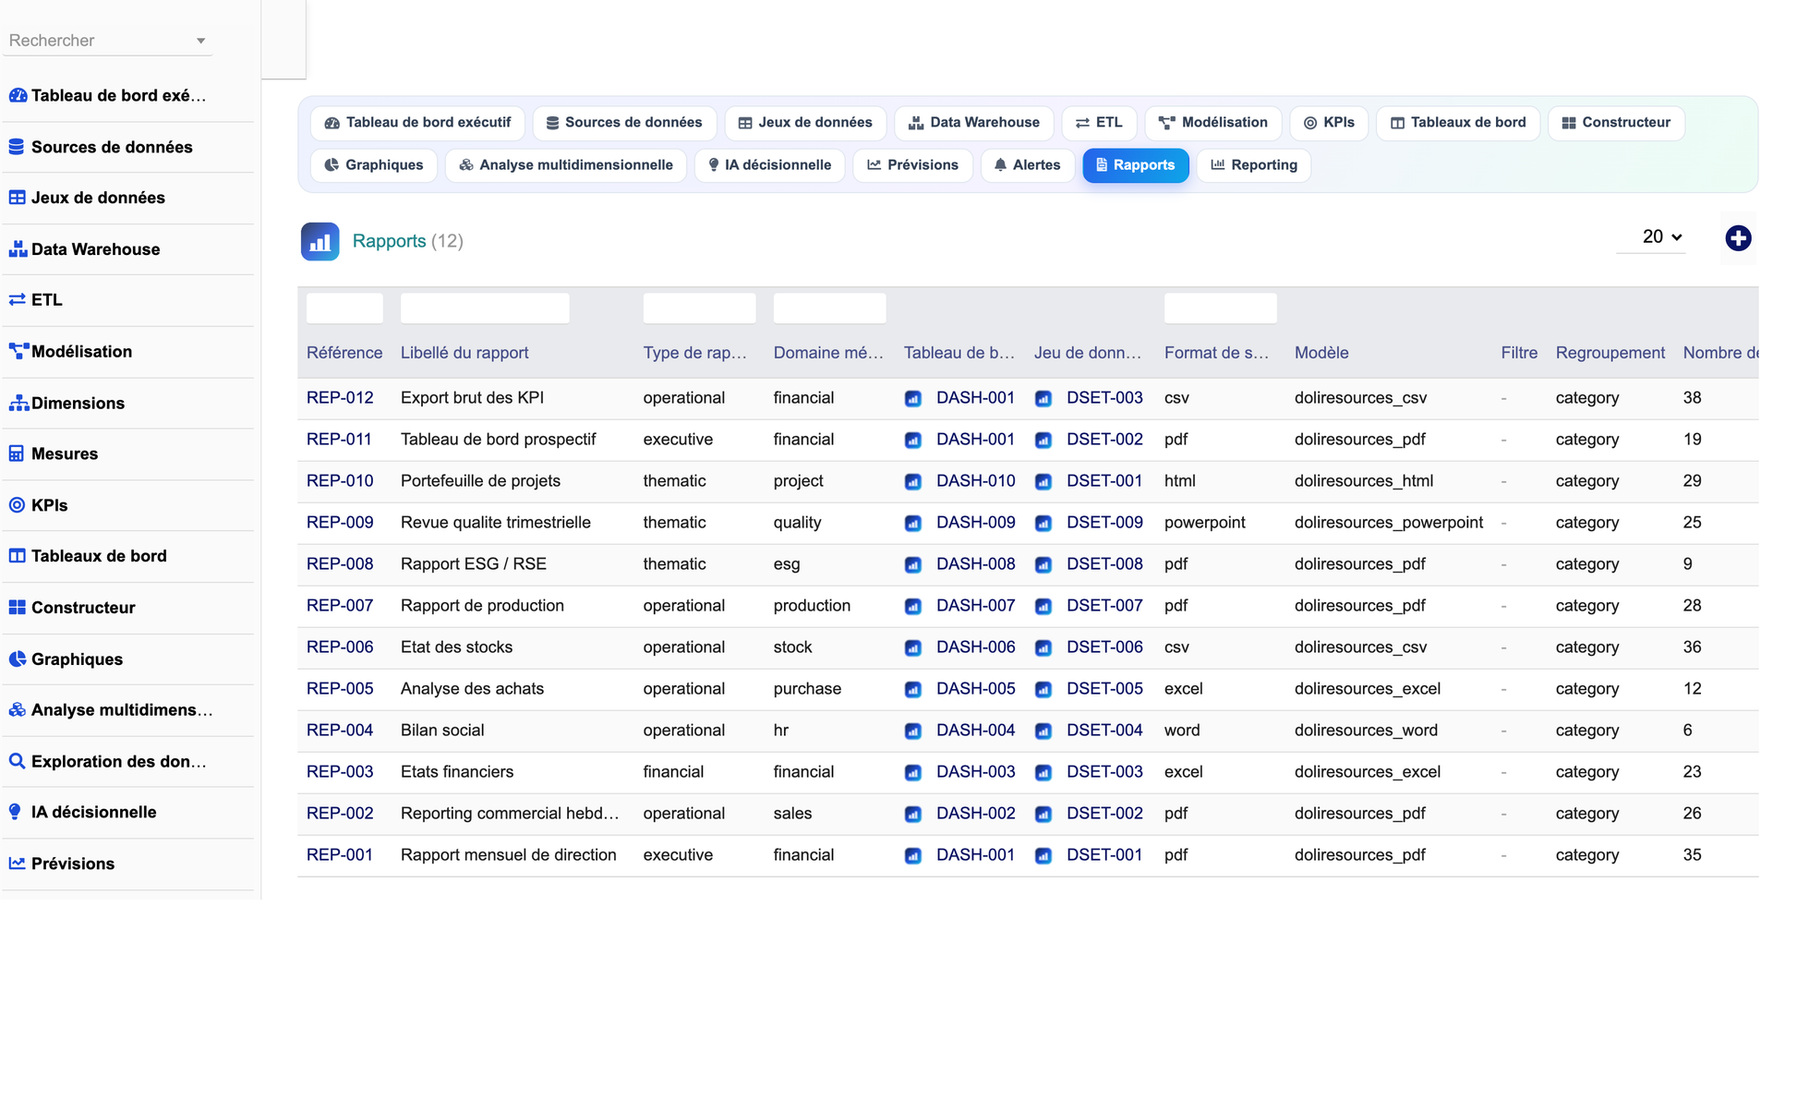
Task: Click the Référence filter input
Action: pos(344,308)
